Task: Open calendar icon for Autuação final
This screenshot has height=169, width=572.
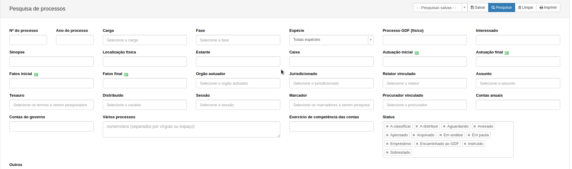Action: pyautogui.click(x=507, y=53)
